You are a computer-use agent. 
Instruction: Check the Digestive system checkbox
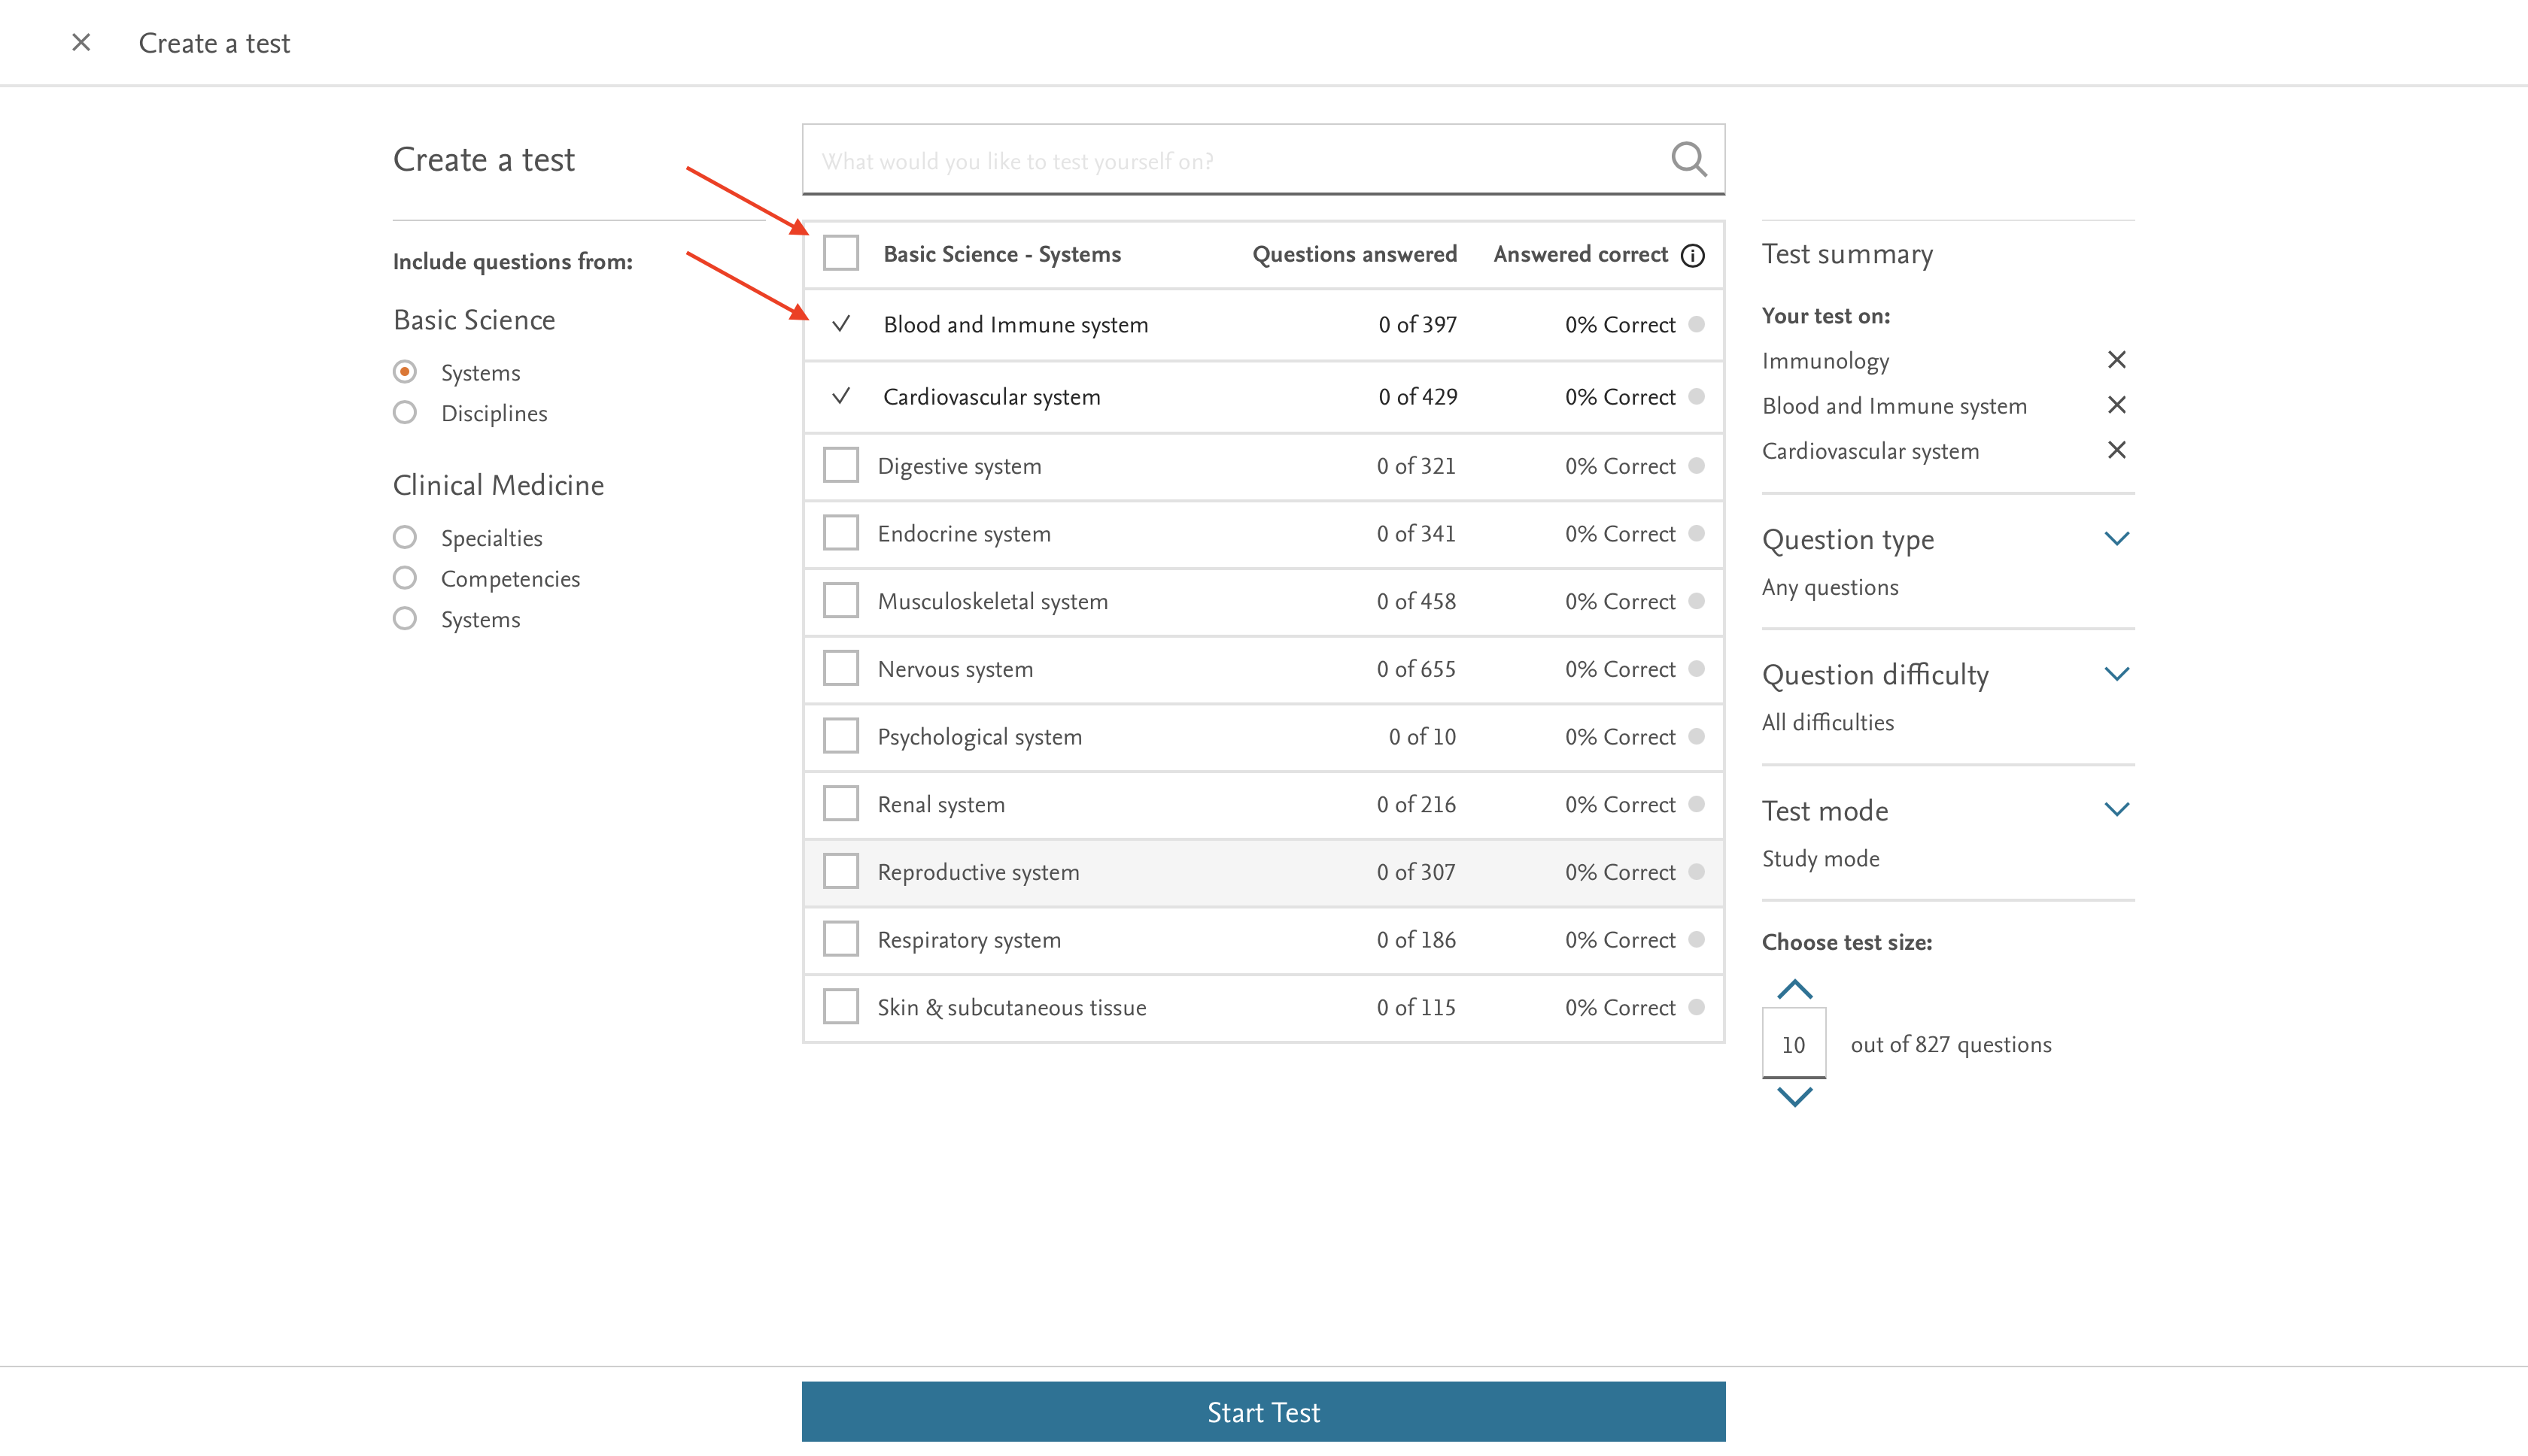point(840,465)
